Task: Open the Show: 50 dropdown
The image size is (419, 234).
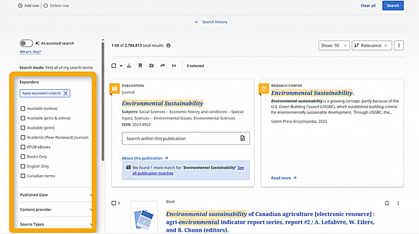Action: click(334, 45)
